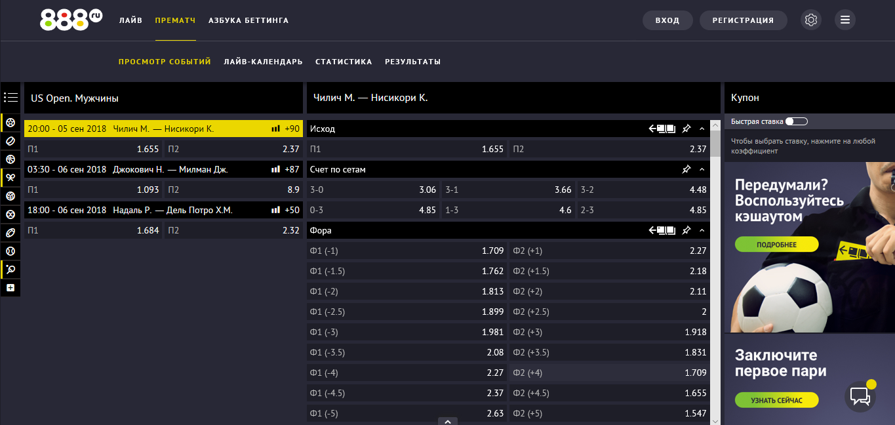Image resolution: width=895 pixels, height=425 pixels.
Task: Expand +87 markets for Джокович match
Action: pos(292,170)
